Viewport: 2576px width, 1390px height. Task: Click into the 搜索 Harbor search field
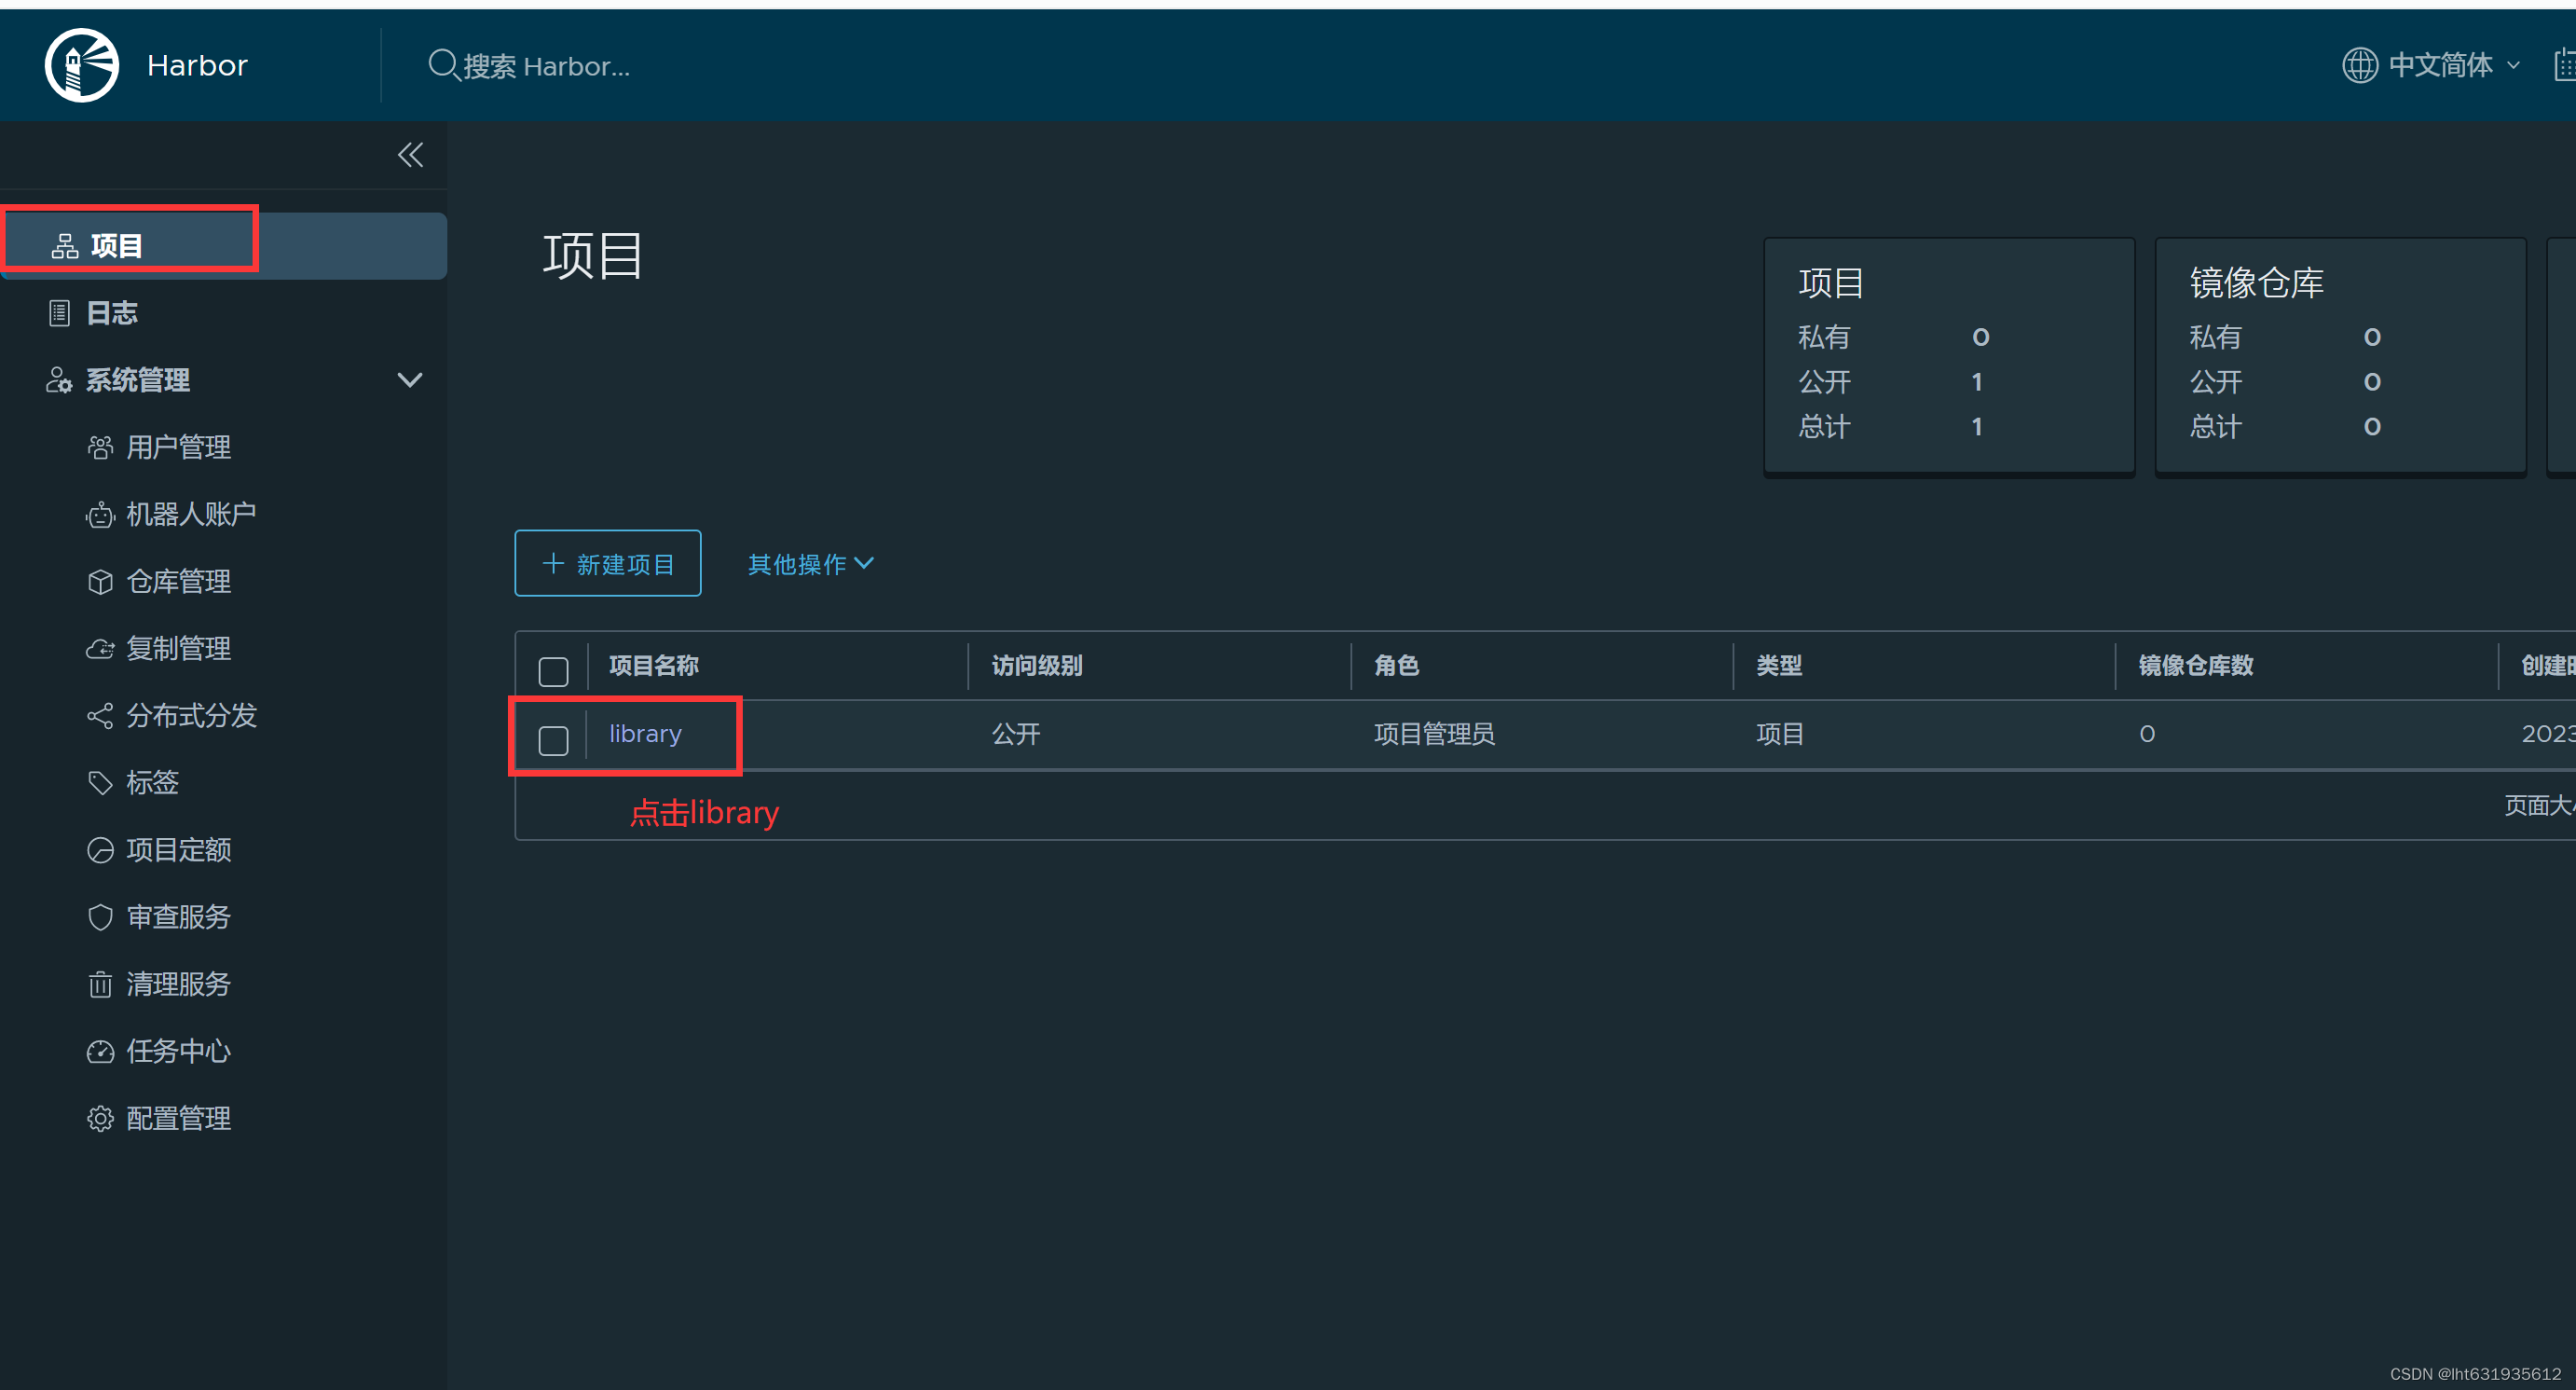coord(546,66)
